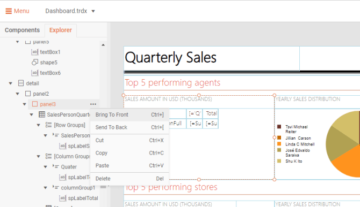The height and width of the screenshot is (207, 360).
Task: Click the SalesPersonQuarter table icon
Action: (x=42, y=114)
